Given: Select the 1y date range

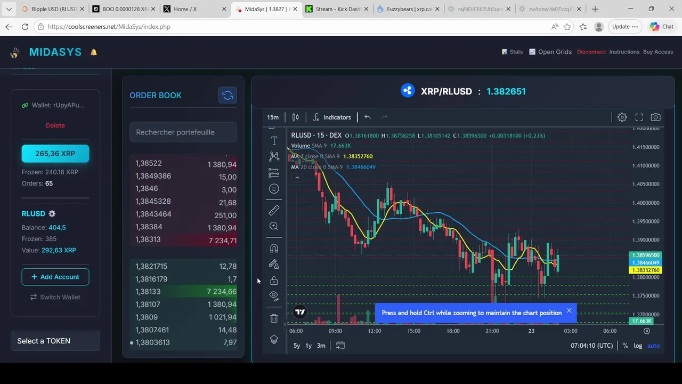Looking at the screenshot, I should [308, 346].
